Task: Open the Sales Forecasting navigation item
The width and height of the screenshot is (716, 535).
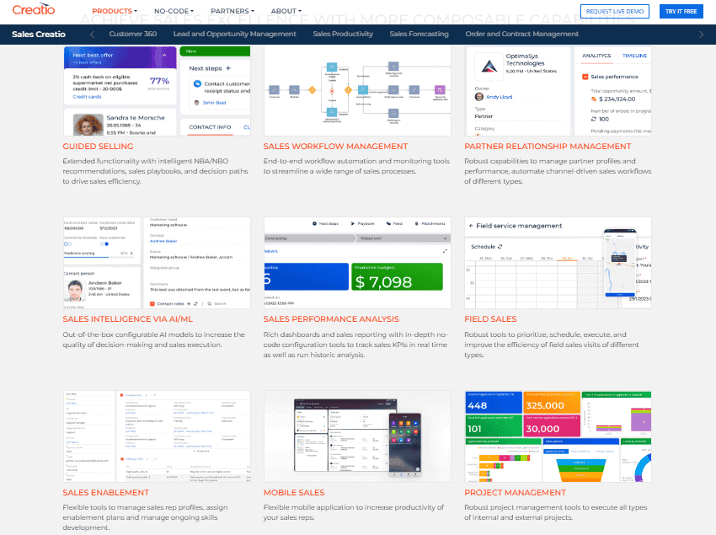Action: point(419,34)
